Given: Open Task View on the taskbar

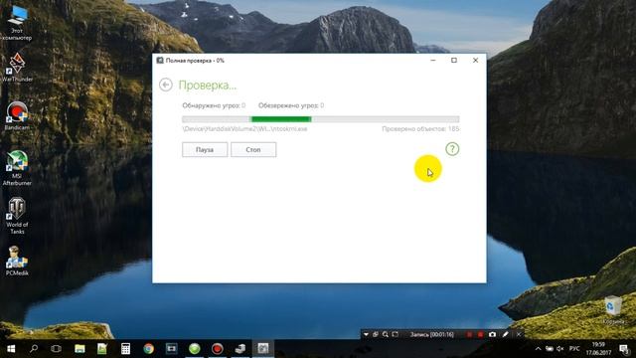Looking at the screenshot, I should pyautogui.click(x=56, y=349).
